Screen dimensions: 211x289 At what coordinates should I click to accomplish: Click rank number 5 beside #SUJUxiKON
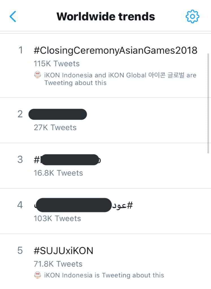point(20,250)
